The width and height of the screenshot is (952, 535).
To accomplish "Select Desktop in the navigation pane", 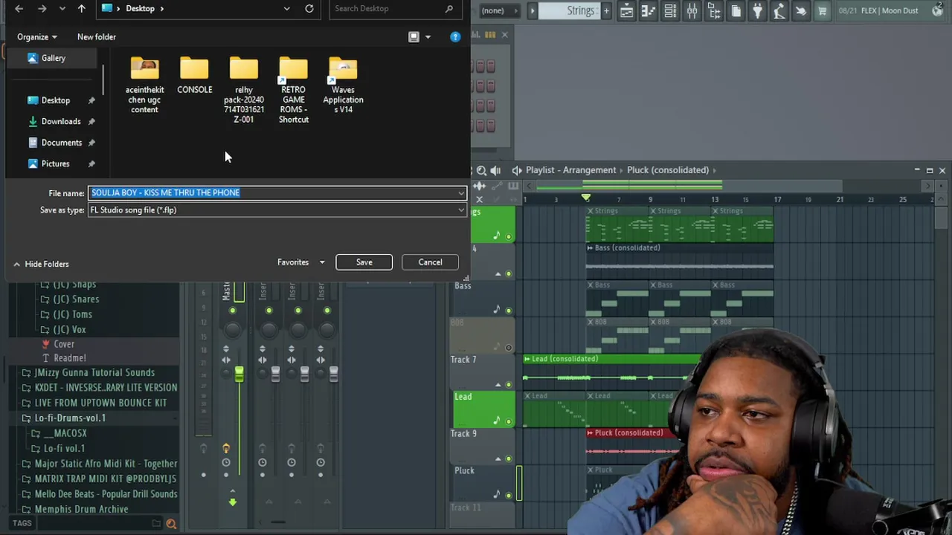I will pos(56,100).
